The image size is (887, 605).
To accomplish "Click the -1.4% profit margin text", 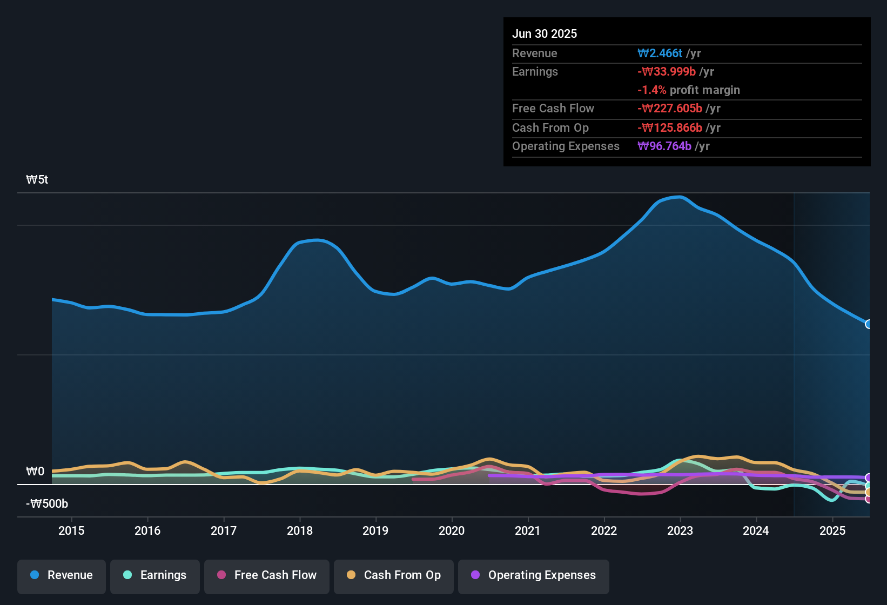I will click(x=689, y=90).
